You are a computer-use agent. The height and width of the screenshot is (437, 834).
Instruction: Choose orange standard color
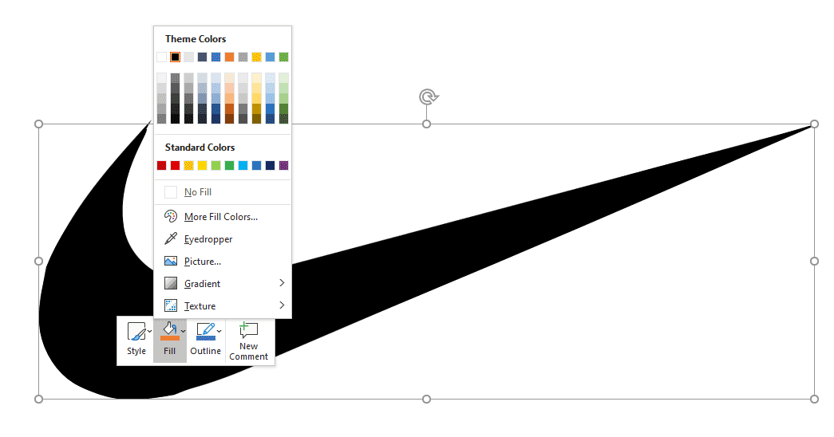point(189,165)
